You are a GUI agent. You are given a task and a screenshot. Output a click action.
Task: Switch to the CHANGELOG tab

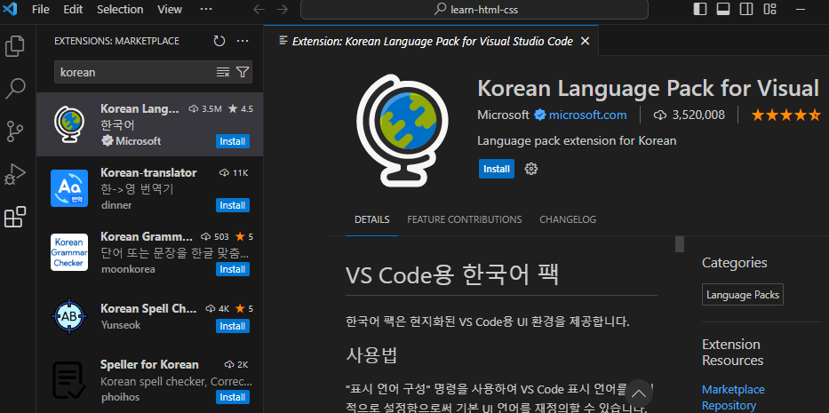(567, 219)
